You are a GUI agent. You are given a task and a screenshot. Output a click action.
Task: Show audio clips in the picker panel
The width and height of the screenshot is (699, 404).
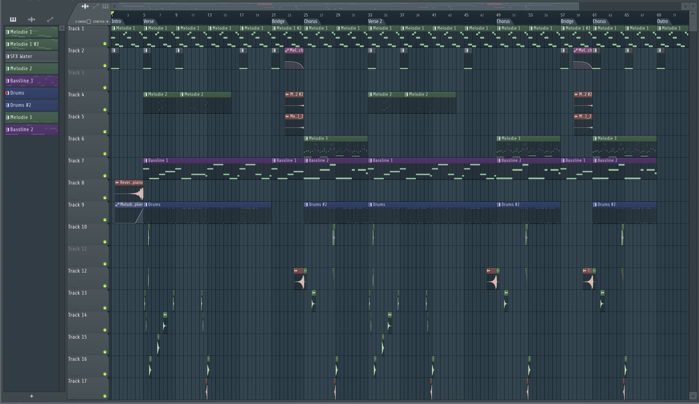click(31, 19)
